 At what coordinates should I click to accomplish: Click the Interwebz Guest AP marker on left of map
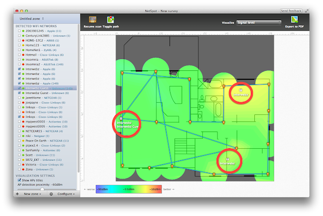[x=121, y=118]
